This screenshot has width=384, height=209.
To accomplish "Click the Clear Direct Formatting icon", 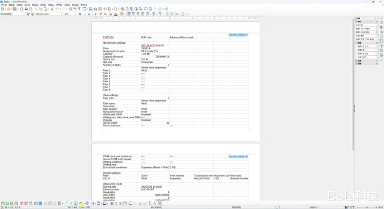I will click(110, 14).
